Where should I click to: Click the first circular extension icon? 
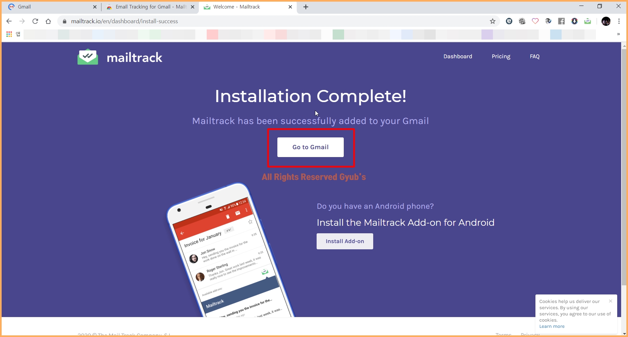click(x=509, y=21)
